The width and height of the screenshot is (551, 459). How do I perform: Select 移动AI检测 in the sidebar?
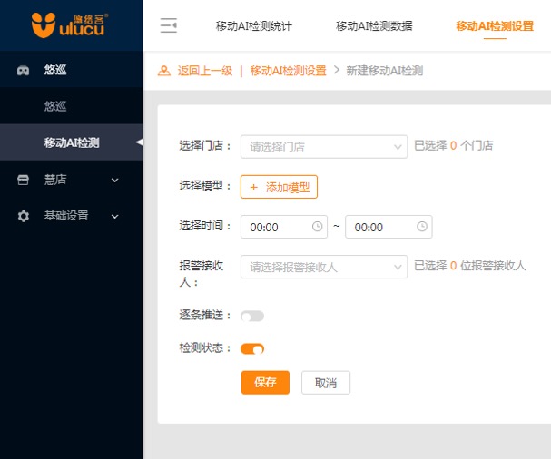pyautogui.click(x=72, y=142)
